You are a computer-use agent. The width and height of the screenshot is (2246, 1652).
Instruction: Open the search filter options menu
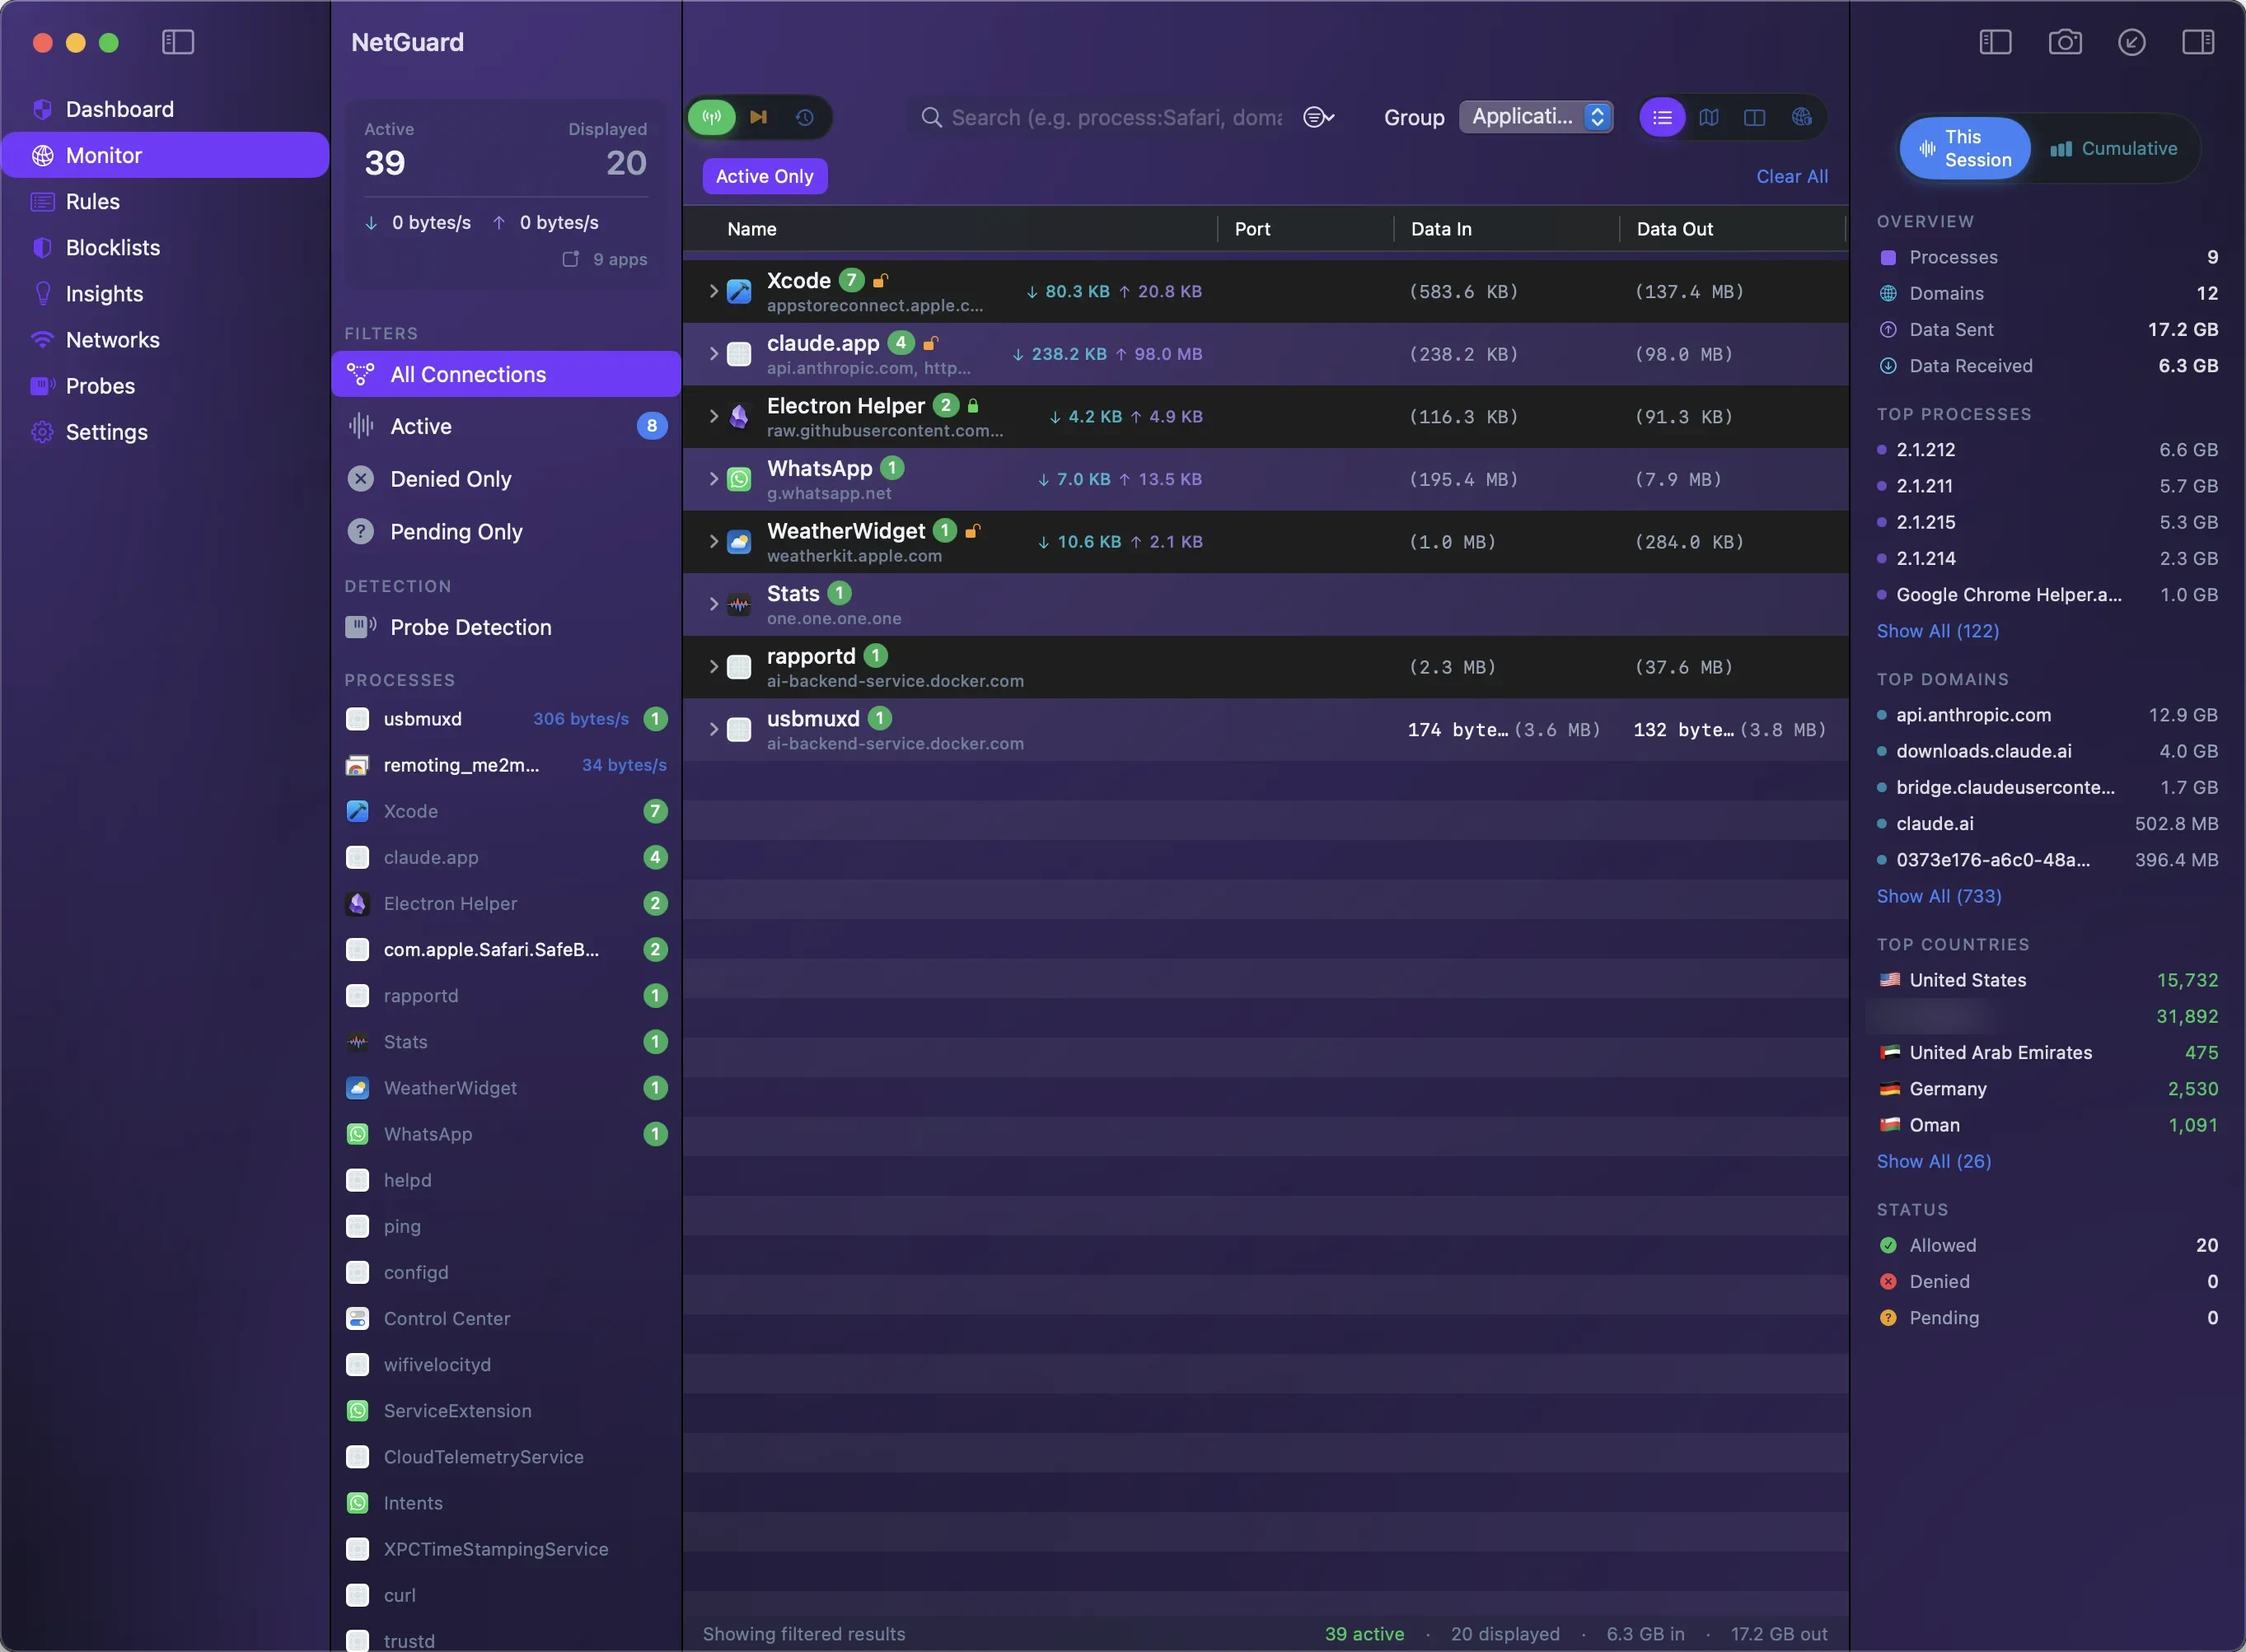pyautogui.click(x=1318, y=117)
